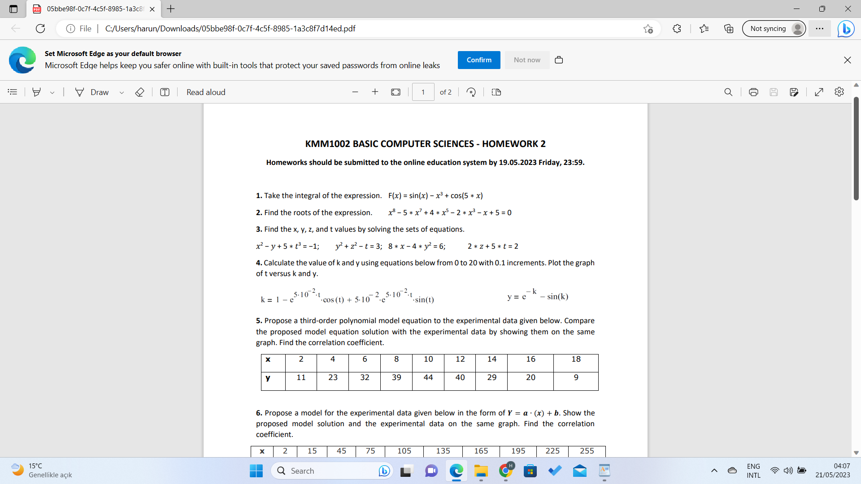This screenshot has height=484, width=861.
Task: Zoom out of the PDF page
Action: coord(355,92)
